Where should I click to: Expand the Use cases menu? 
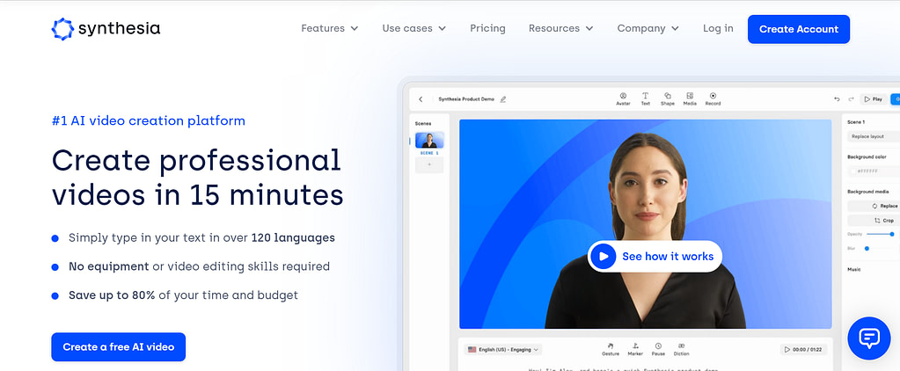[413, 28]
